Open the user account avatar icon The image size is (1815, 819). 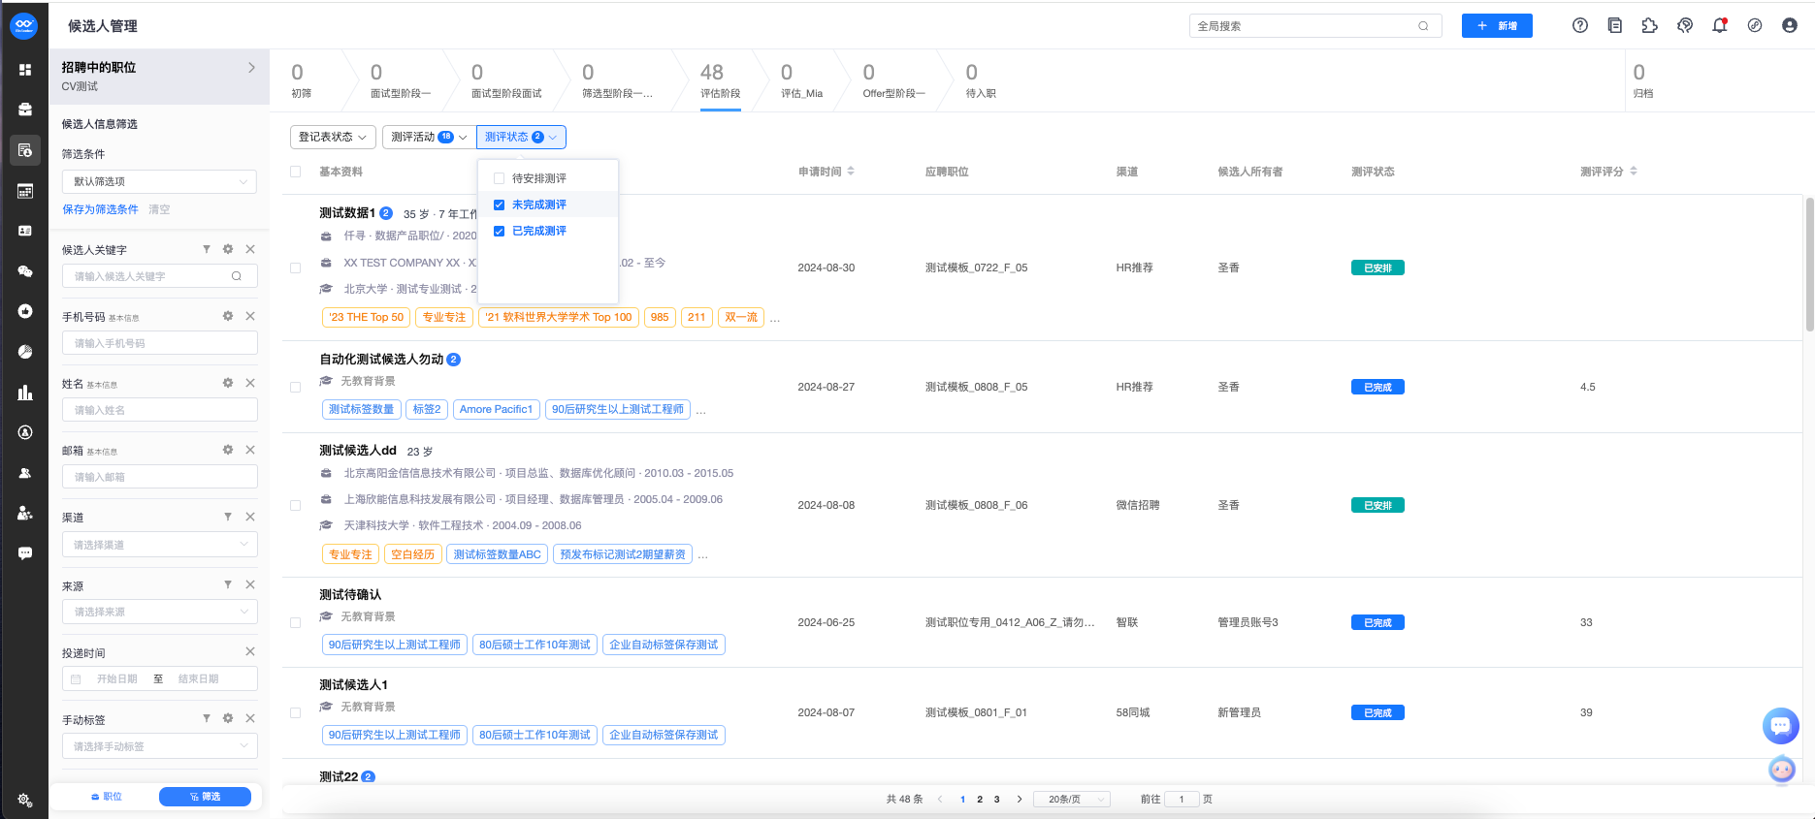(1790, 26)
